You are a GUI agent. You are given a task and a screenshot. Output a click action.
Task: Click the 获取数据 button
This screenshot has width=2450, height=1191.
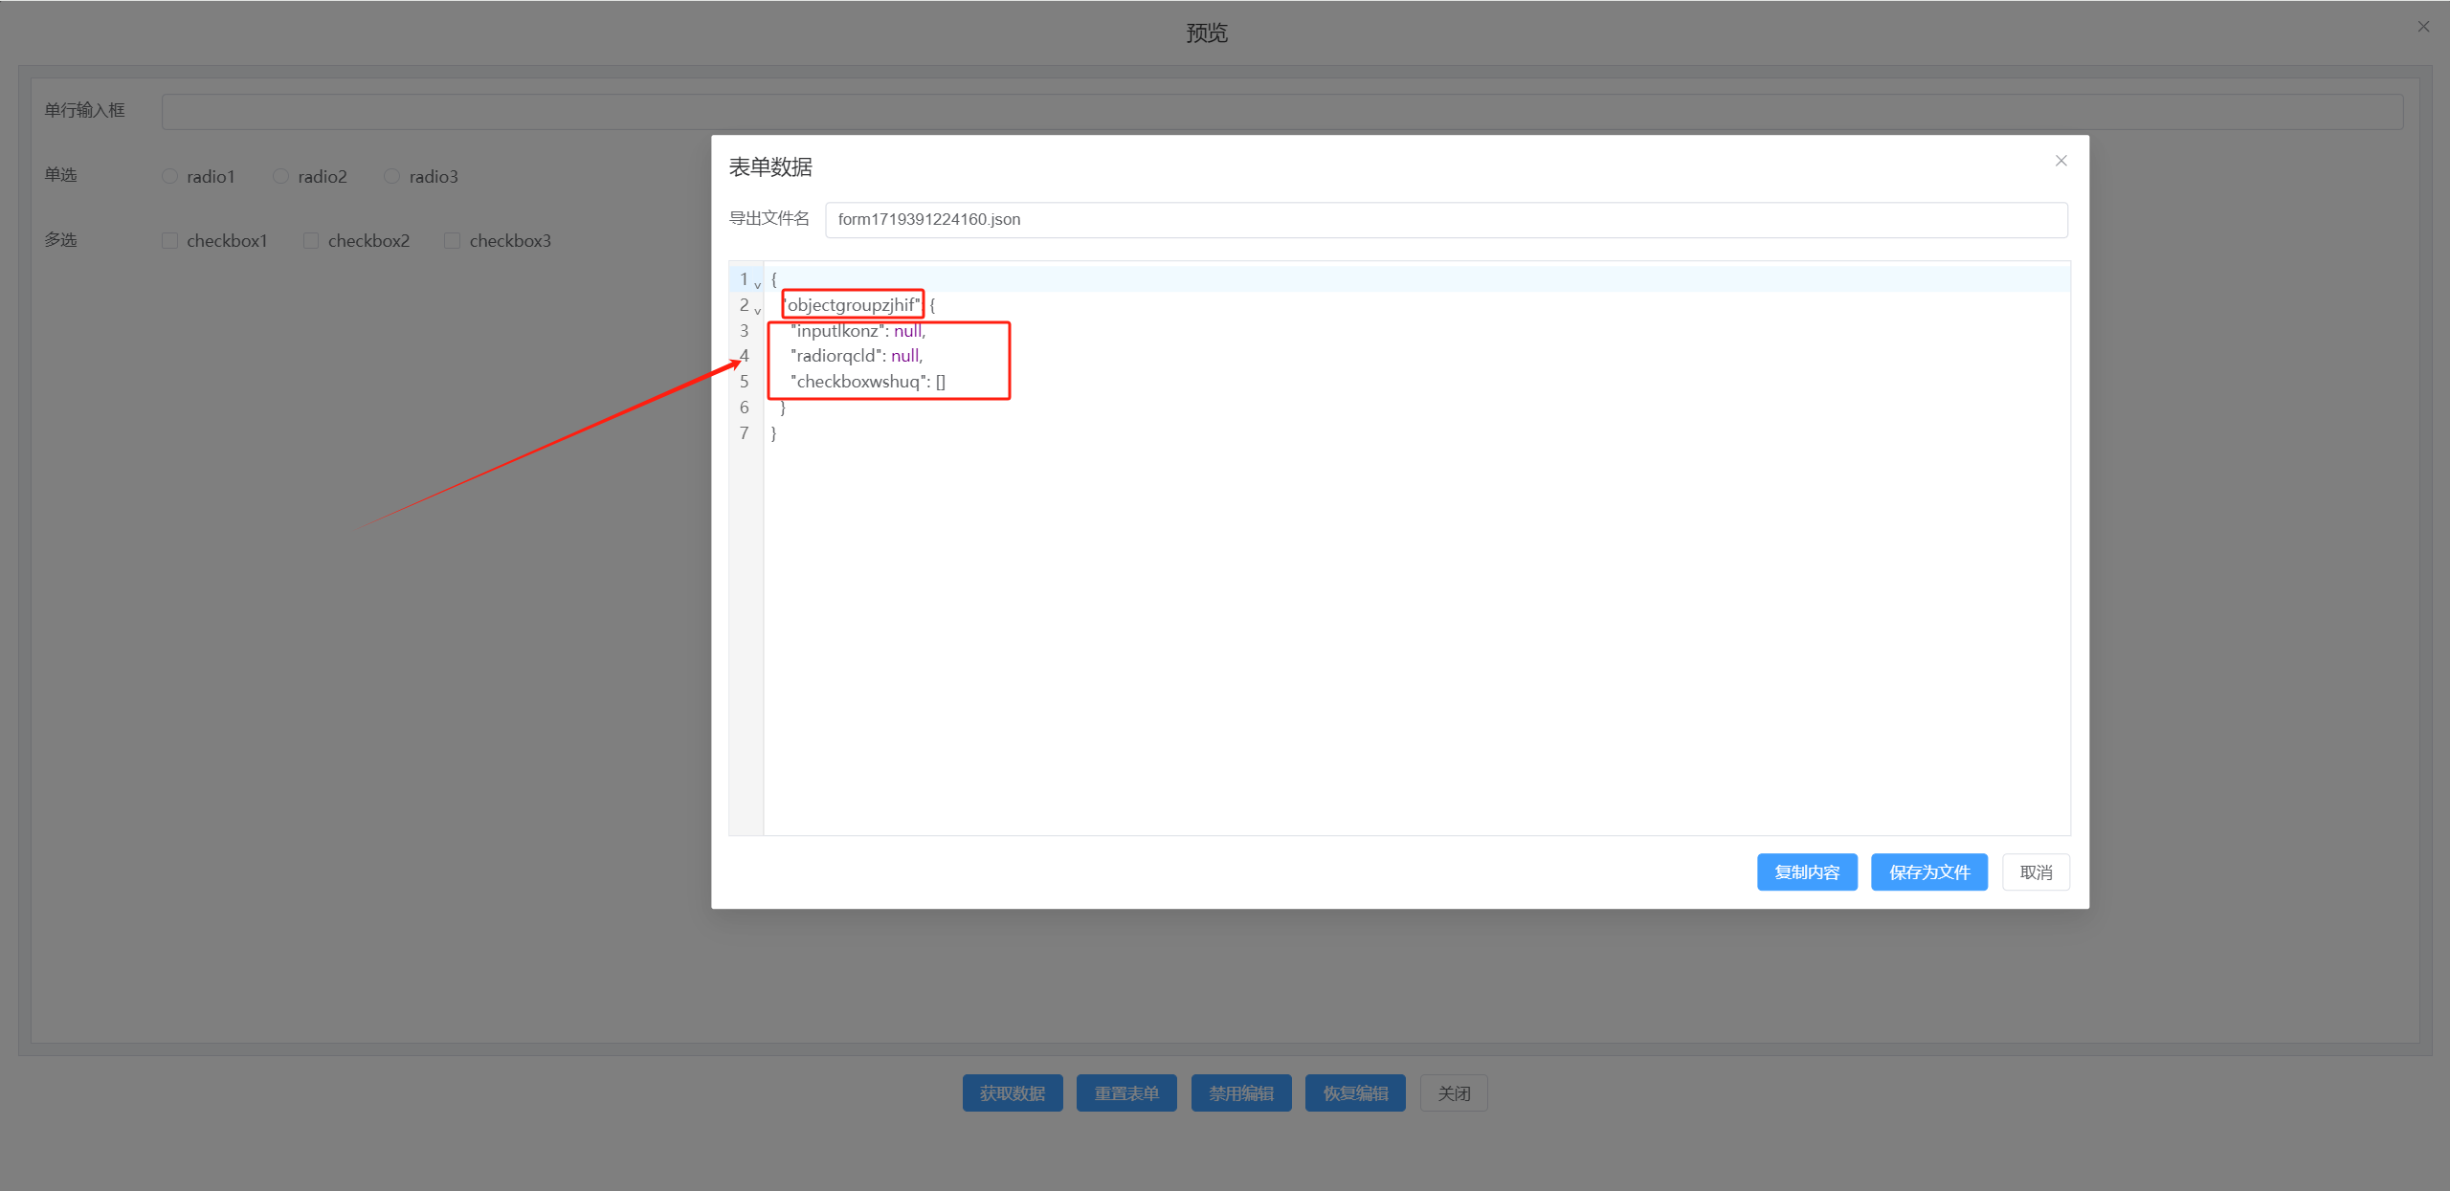tap(1013, 1093)
